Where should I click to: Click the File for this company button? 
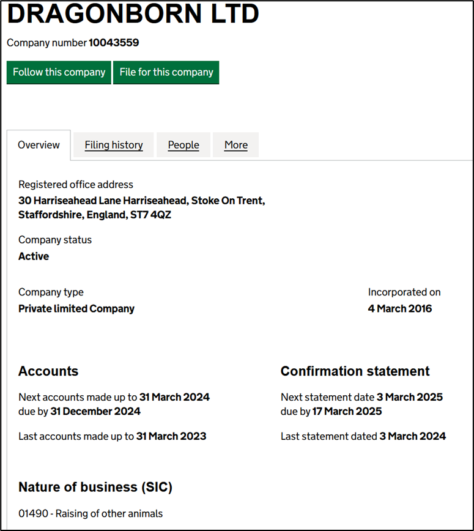pos(166,72)
